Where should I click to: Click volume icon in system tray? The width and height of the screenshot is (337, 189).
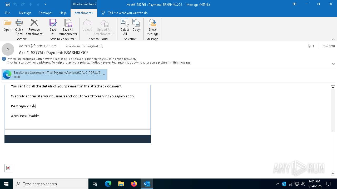303,184
